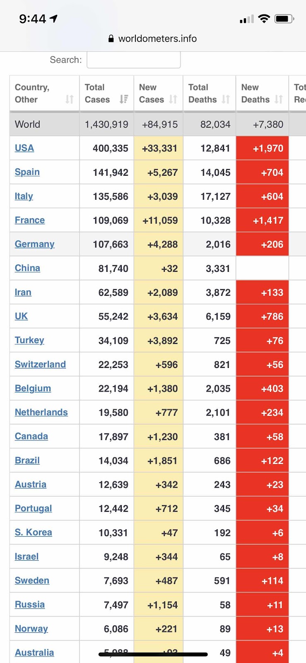This screenshot has height=663, width=306.
Task: Tap the battery status icon
Action: 284,19
